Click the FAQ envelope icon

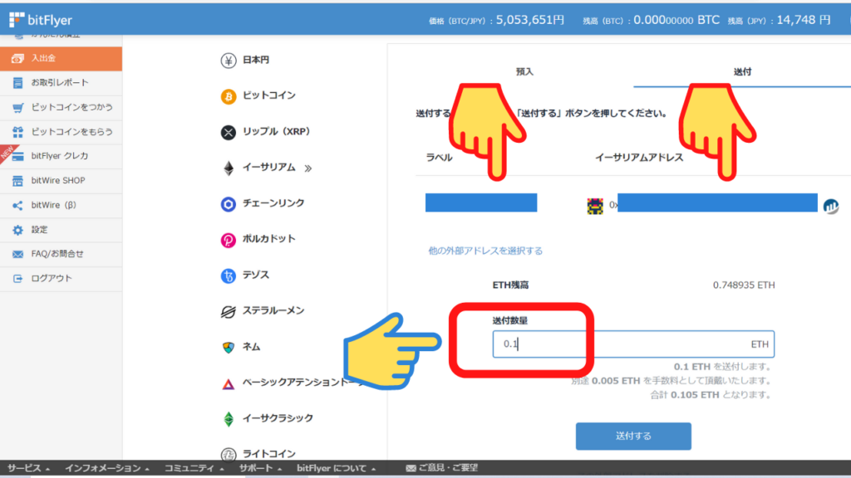(18, 254)
